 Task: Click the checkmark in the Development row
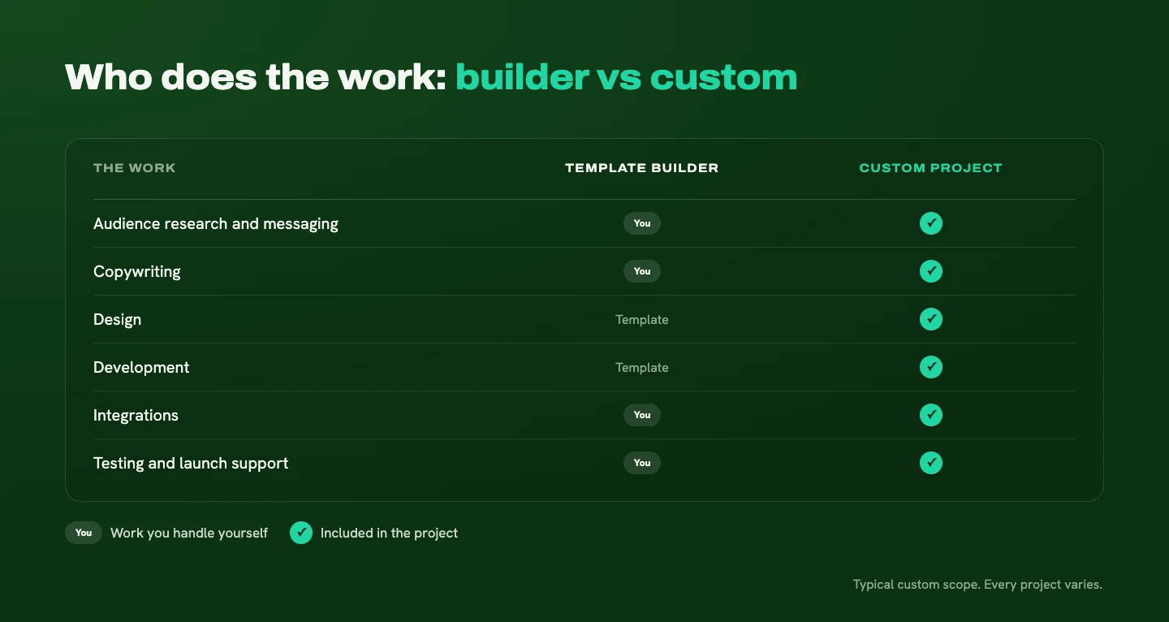pyautogui.click(x=931, y=367)
